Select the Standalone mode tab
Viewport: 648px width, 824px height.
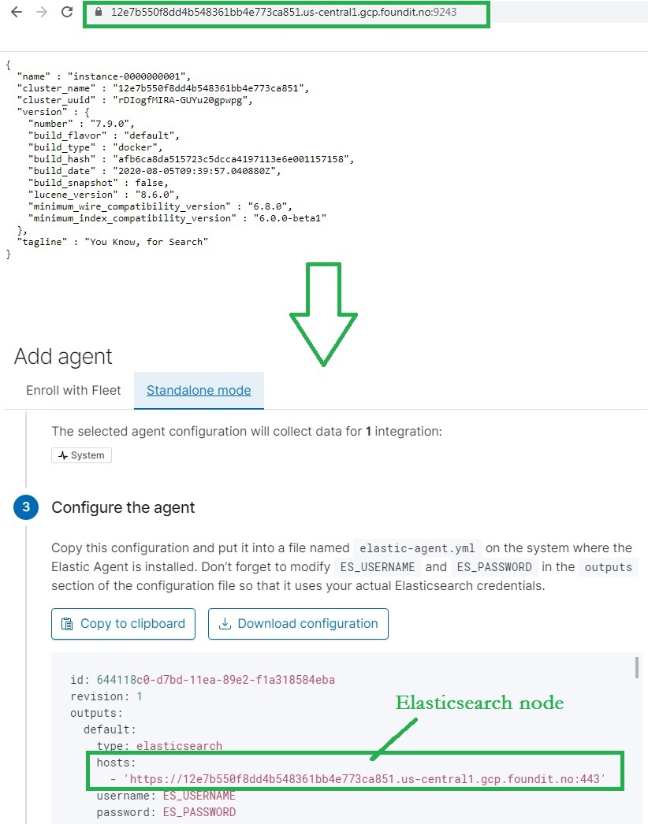198,390
